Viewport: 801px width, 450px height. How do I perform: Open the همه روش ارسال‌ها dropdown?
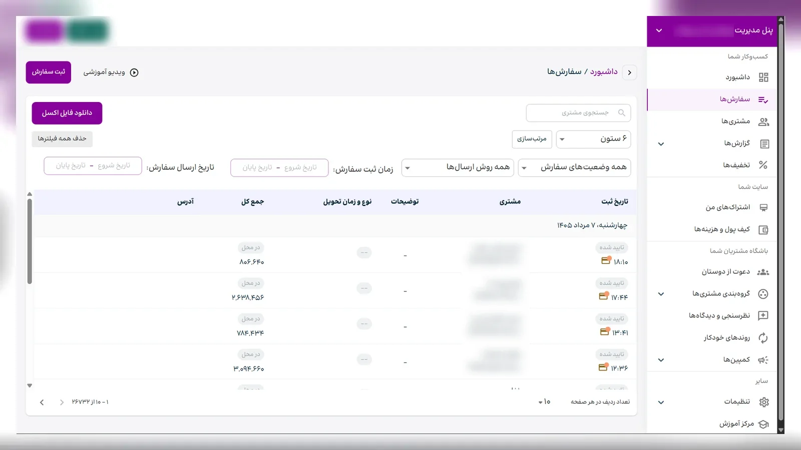coord(458,167)
